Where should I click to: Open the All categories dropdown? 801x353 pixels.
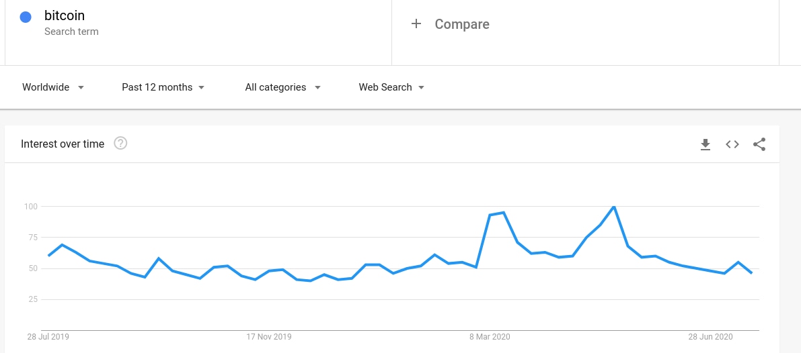click(282, 87)
